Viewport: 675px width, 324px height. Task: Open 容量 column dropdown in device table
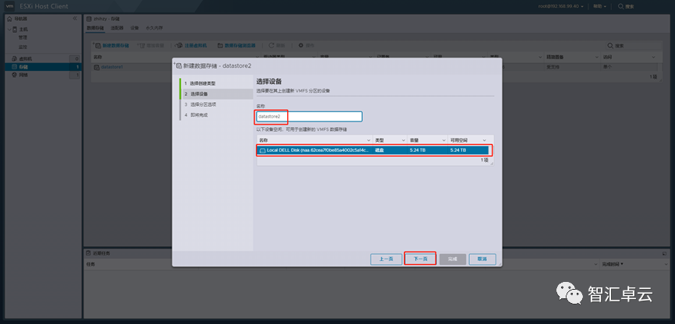click(x=444, y=140)
